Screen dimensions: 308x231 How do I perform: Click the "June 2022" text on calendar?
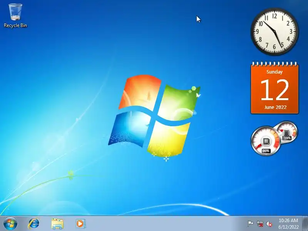tap(275, 107)
